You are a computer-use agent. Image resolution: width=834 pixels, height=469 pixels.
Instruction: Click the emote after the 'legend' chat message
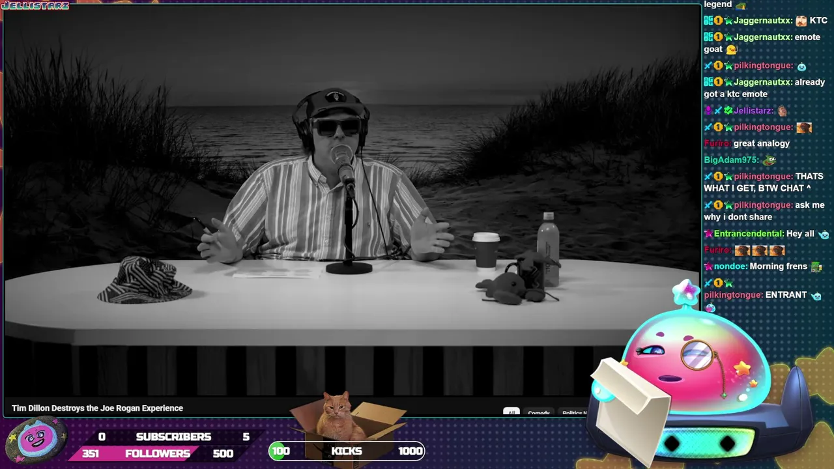[x=741, y=5]
